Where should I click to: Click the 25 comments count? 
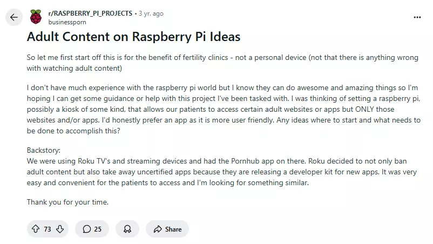pos(98,229)
